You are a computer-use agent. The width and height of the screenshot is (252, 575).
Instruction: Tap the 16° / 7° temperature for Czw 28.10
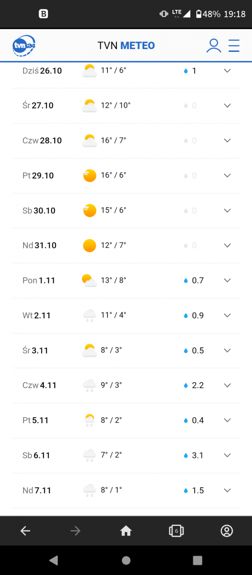pos(113,141)
